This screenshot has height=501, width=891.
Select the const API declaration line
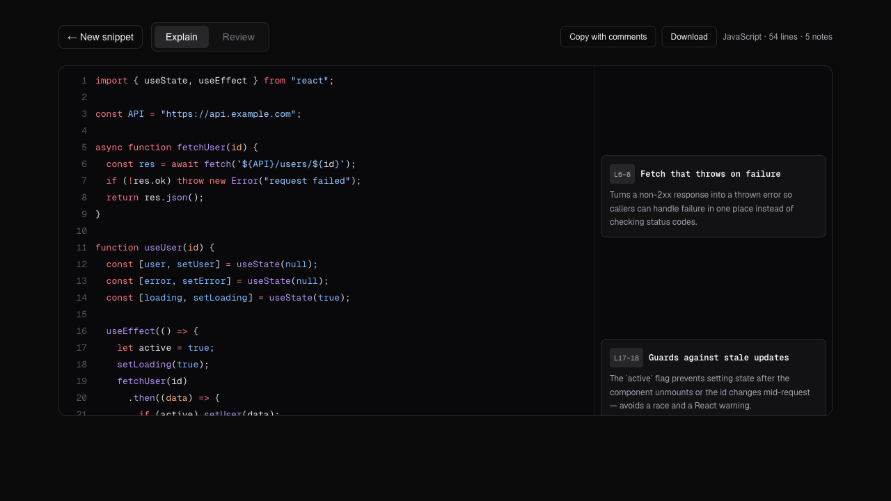click(198, 114)
